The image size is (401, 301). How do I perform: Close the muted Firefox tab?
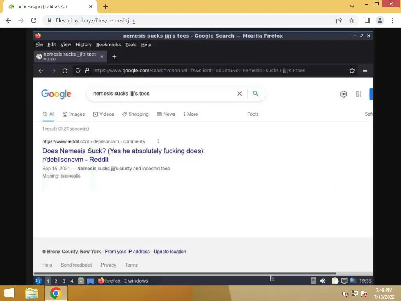click(x=102, y=56)
